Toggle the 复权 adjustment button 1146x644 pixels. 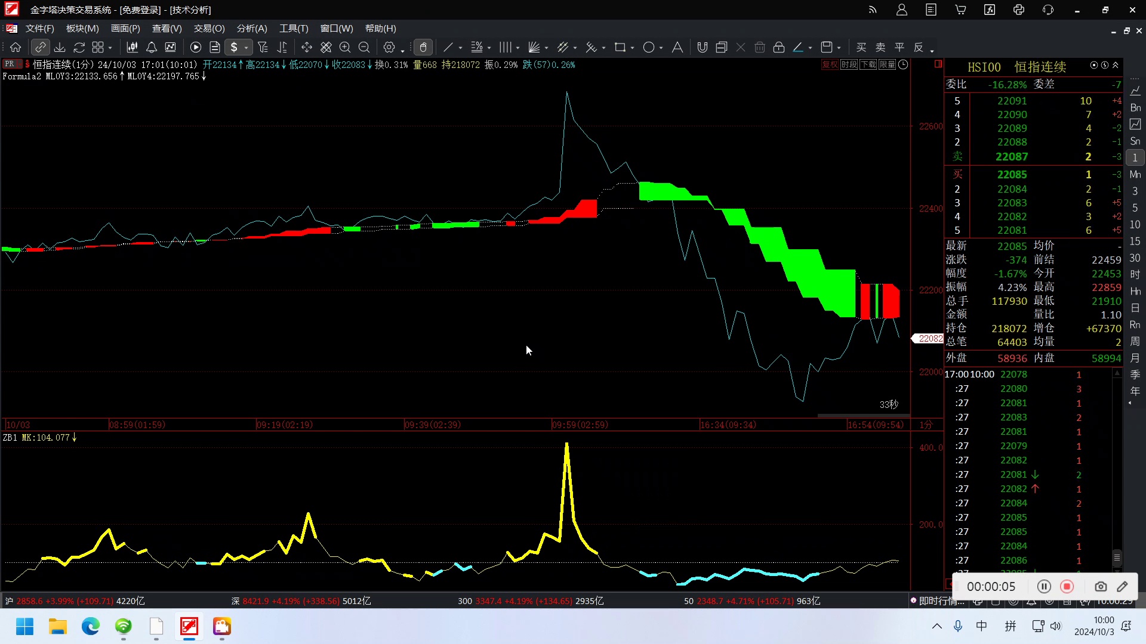click(x=830, y=64)
